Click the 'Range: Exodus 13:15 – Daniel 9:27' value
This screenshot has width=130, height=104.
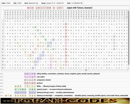[x=53, y=3]
